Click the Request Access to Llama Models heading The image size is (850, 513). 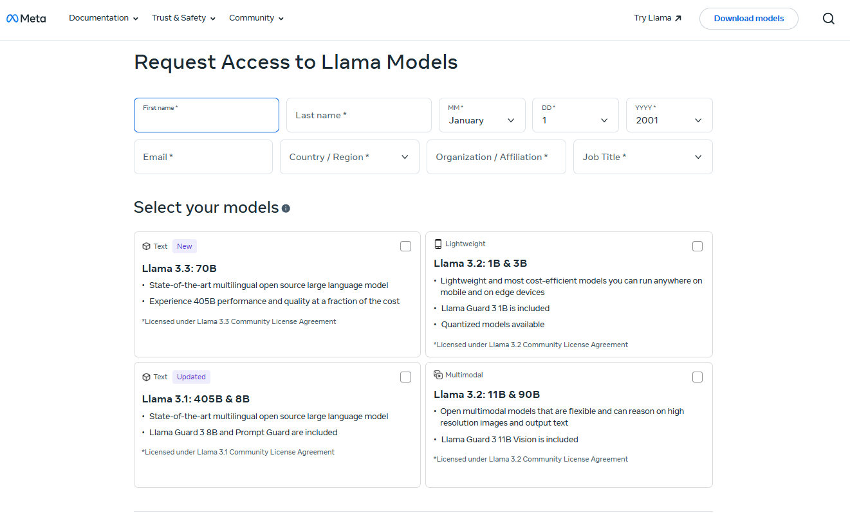[296, 62]
